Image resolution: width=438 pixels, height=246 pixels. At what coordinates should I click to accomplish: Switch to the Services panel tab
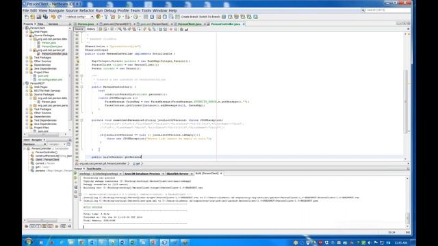[x=53, y=24]
